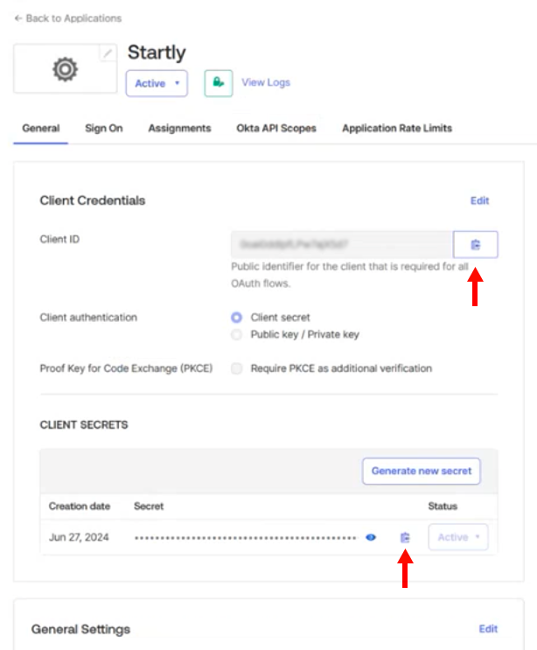
Task: Click the gear application logo
Action: (x=65, y=69)
